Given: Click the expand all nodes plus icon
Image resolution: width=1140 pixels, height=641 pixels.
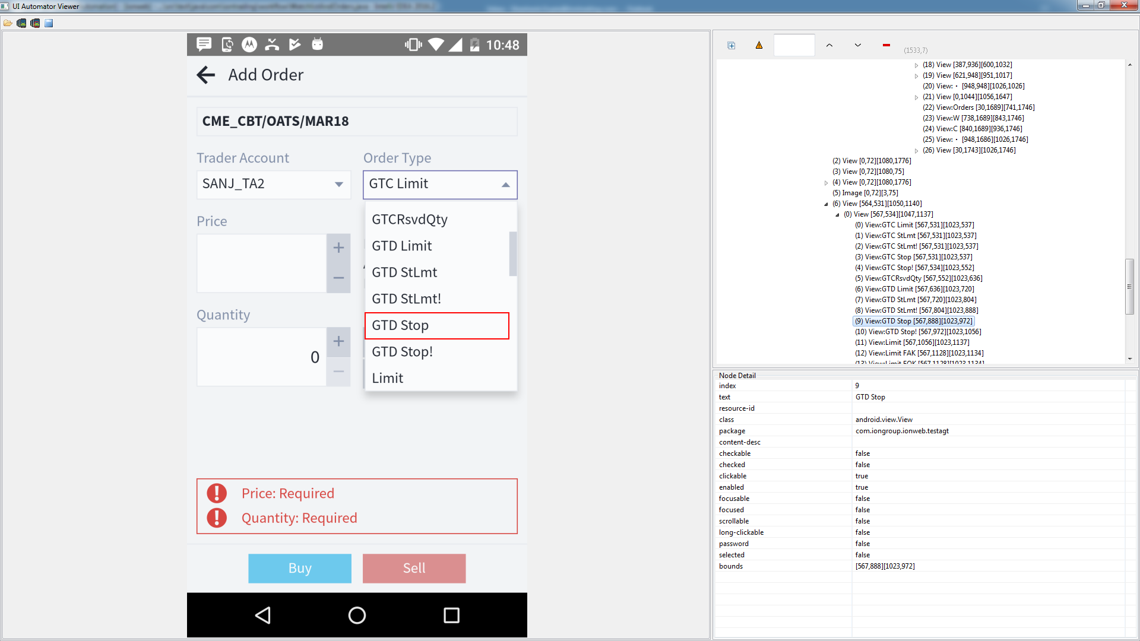Looking at the screenshot, I should click(731, 46).
